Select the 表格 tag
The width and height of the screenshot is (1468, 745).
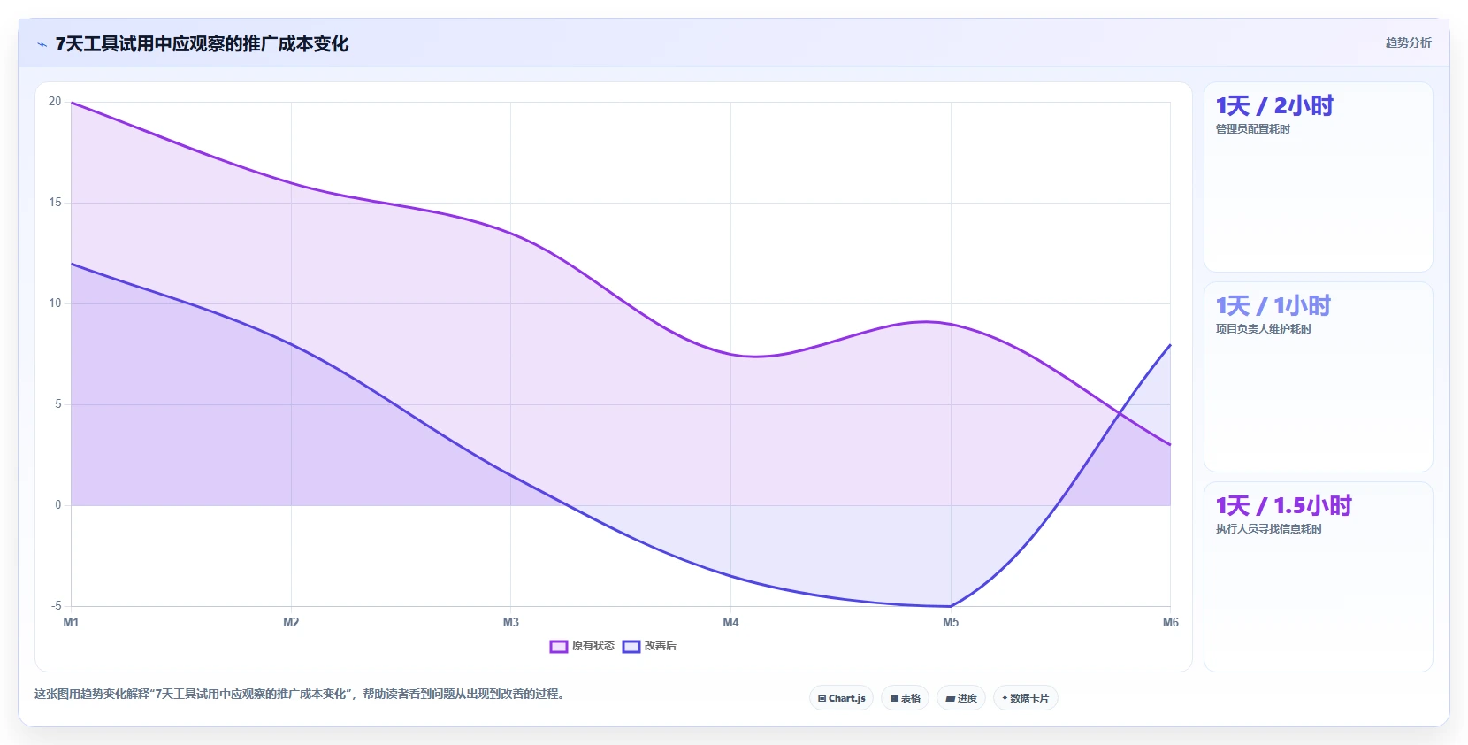tap(905, 698)
